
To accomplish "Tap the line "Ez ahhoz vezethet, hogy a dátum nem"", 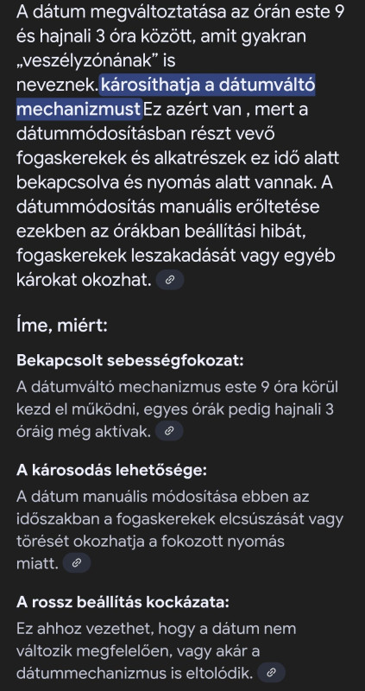I will pyautogui.click(x=156, y=628).
